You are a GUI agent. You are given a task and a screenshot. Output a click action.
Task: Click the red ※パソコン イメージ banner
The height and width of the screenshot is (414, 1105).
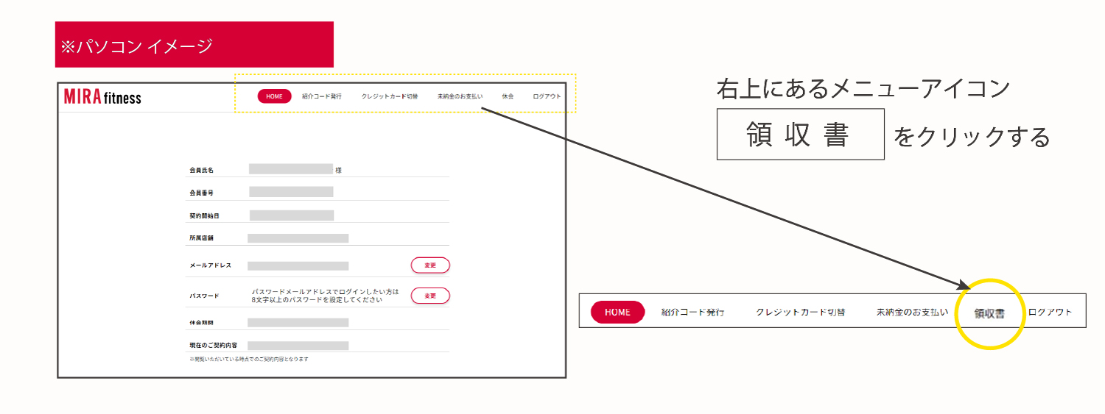[x=194, y=45]
